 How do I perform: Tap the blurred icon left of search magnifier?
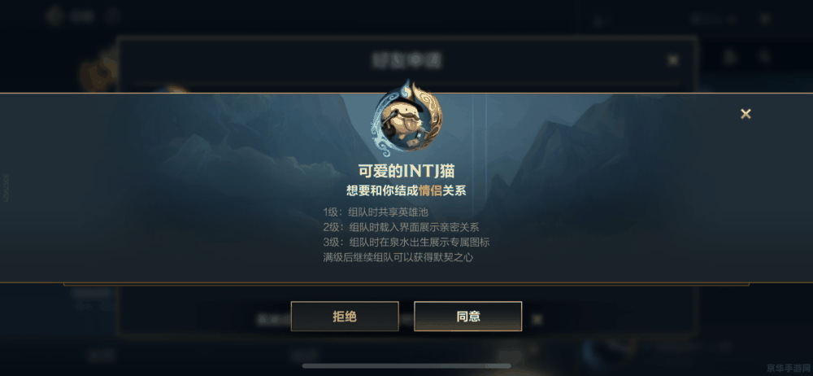[730, 57]
